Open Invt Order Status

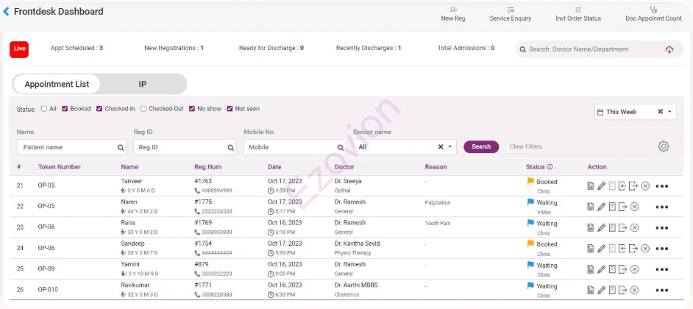pos(578,13)
